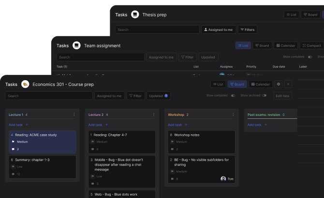Viewport: 324px width, 198px height.
Task: Click the Edit lists button
Action: pos(282,96)
